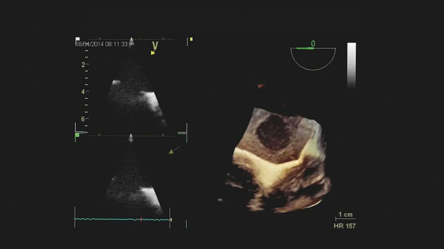Click the olive arrow marker in lower panel

pos(174,150)
